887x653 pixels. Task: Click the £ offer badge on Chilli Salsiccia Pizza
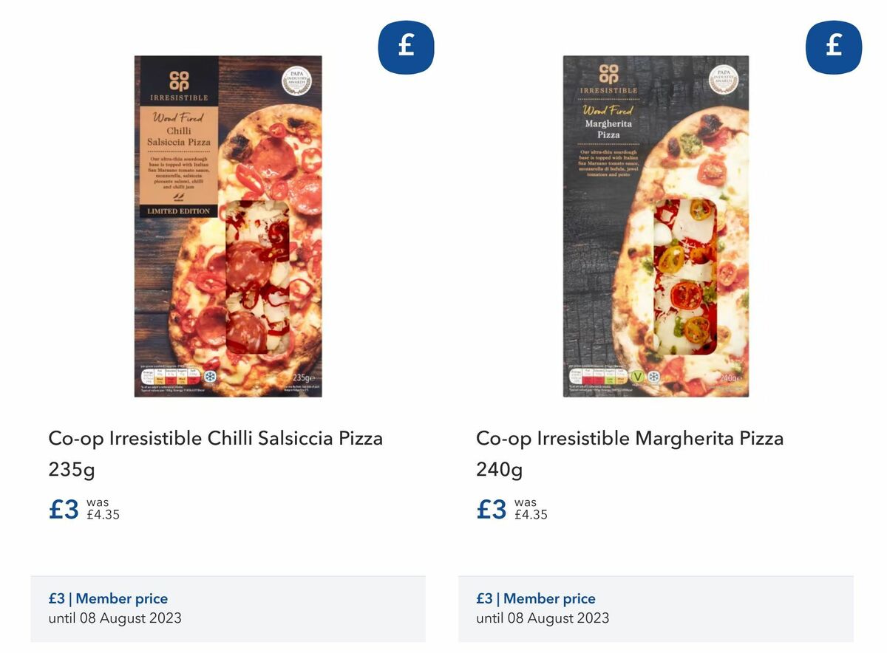pos(406,46)
